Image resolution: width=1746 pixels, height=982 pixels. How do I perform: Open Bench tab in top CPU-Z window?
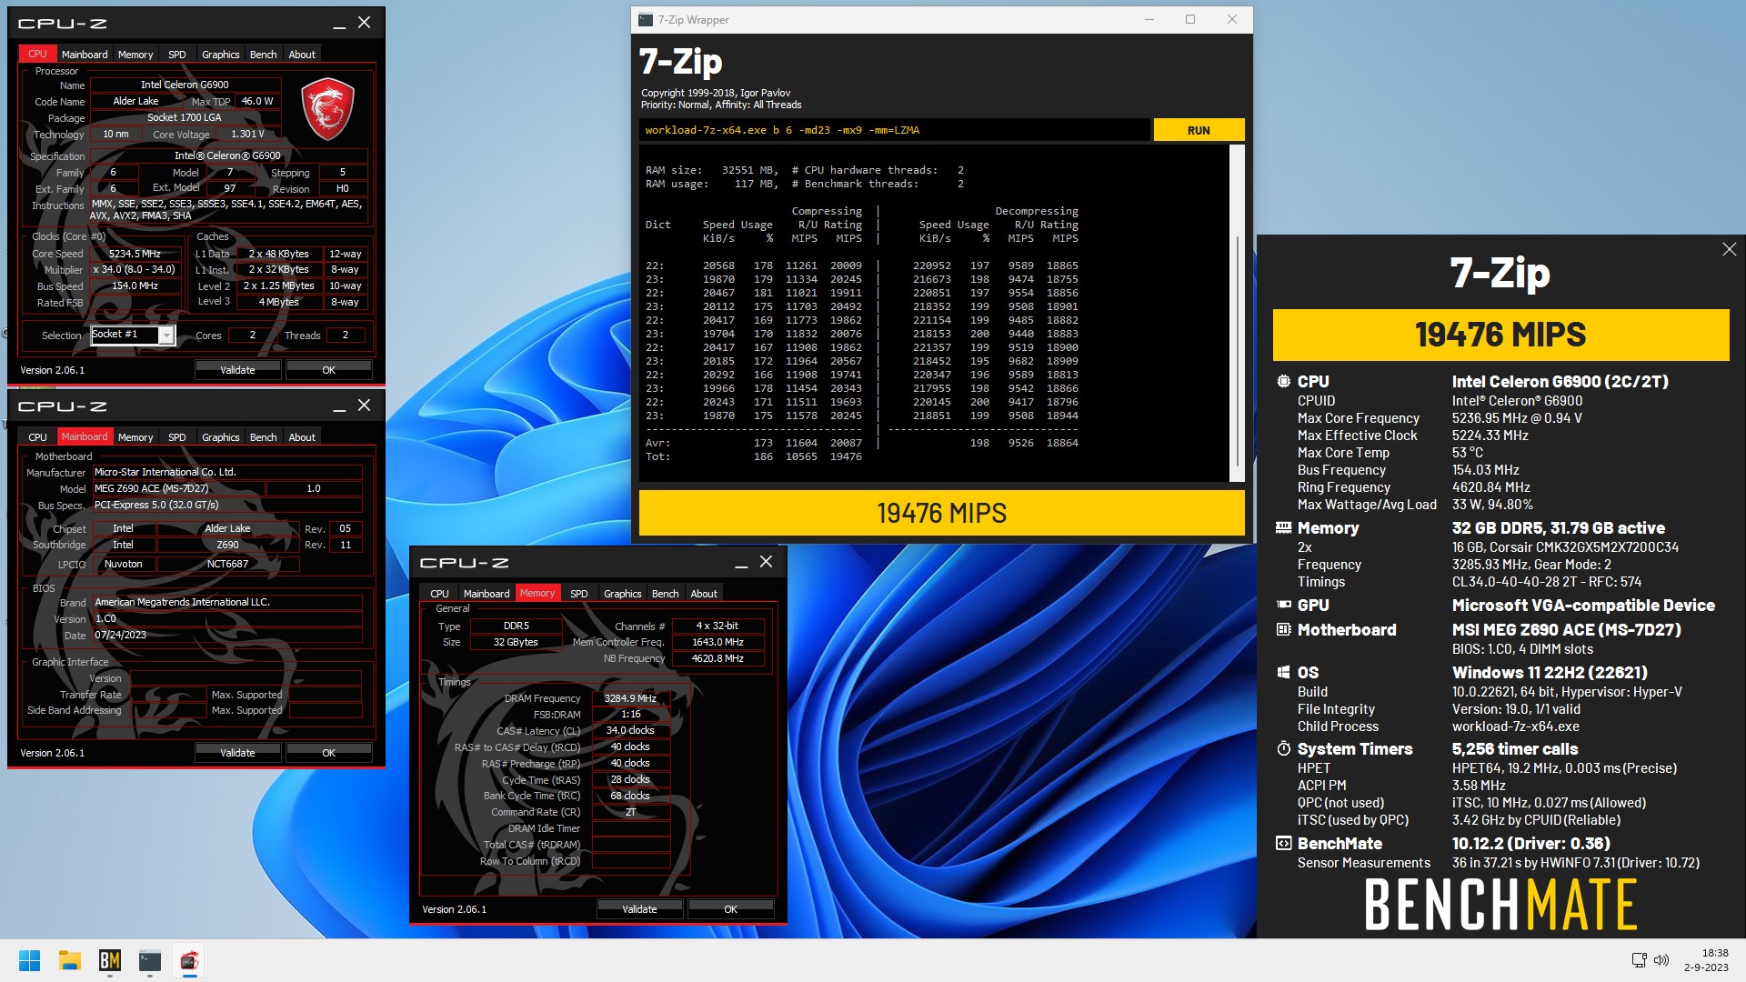pyautogui.click(x=264, y=55)
